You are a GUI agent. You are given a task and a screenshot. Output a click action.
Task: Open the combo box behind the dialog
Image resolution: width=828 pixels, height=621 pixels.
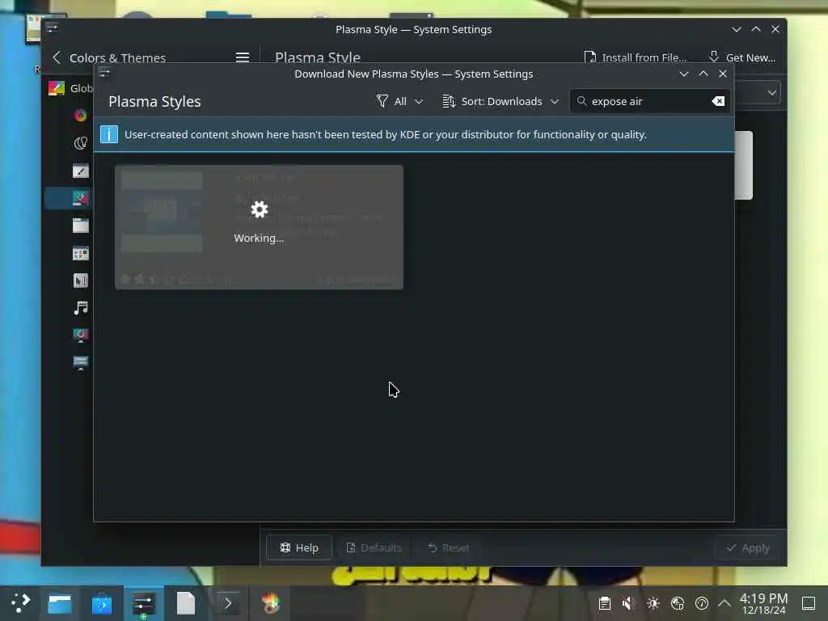coord(758,93)
